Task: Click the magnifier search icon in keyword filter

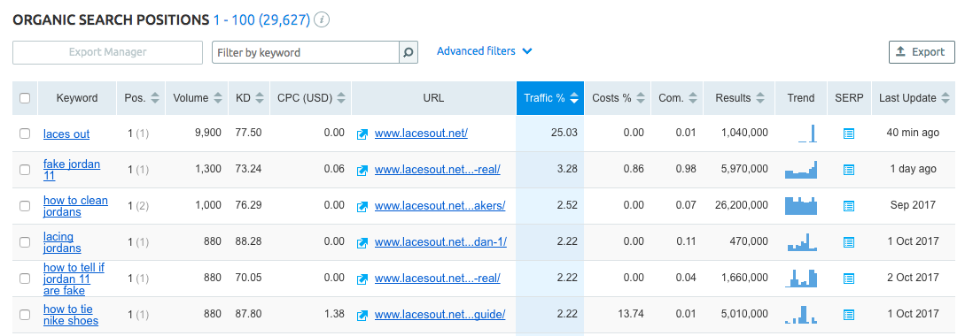Action: 408,52
